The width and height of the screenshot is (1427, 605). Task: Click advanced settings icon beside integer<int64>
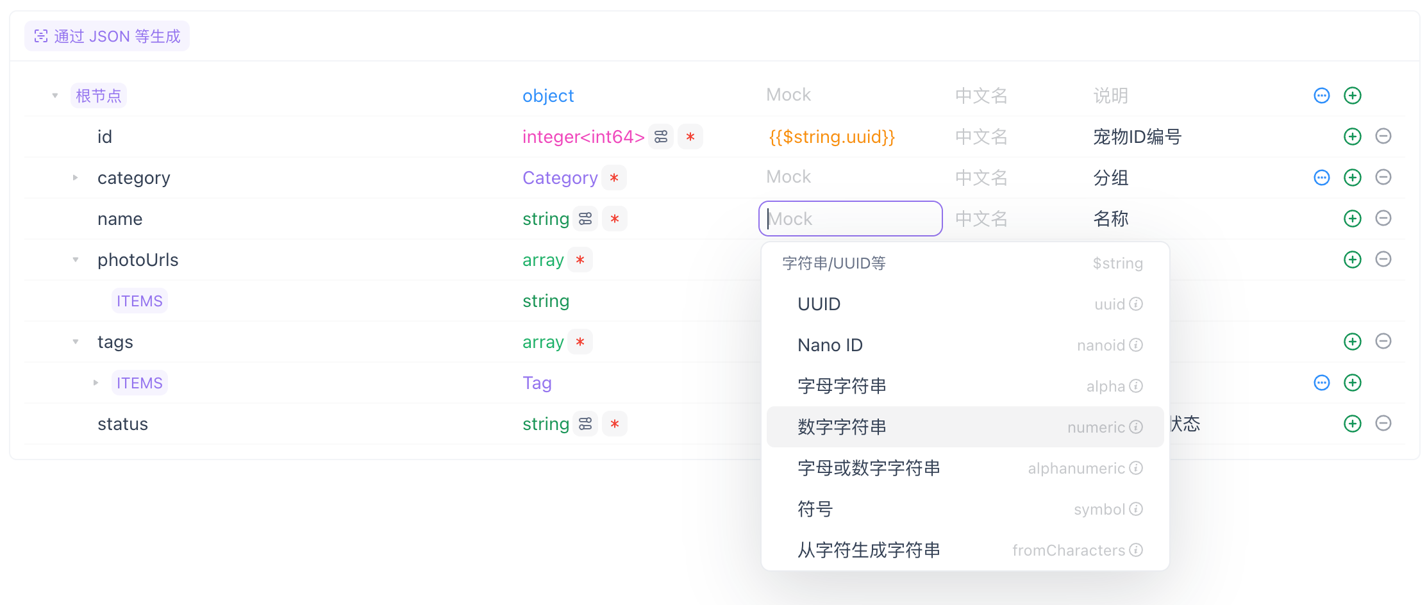(661, 137)
